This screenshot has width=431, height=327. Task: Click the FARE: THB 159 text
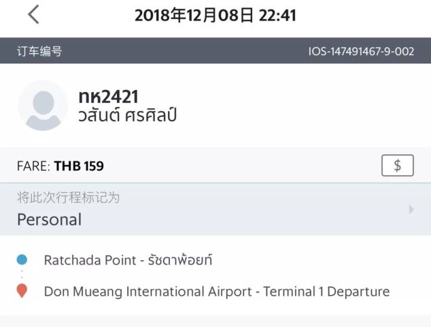click(61, 166)
